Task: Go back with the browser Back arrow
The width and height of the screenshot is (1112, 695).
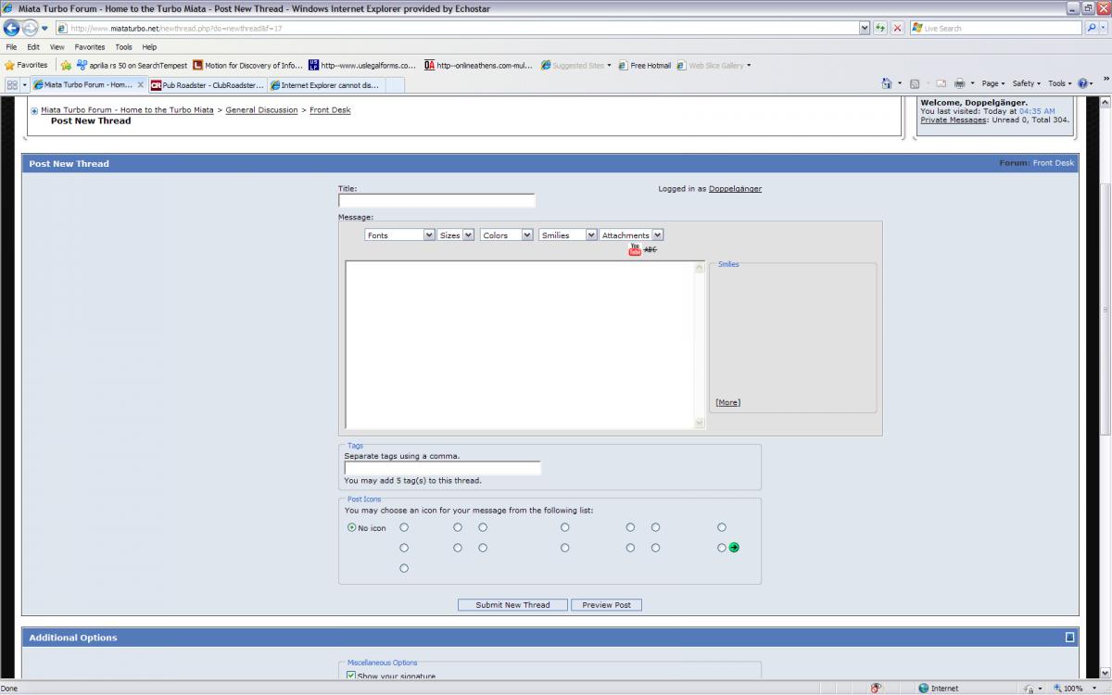Action: (11, 28)
